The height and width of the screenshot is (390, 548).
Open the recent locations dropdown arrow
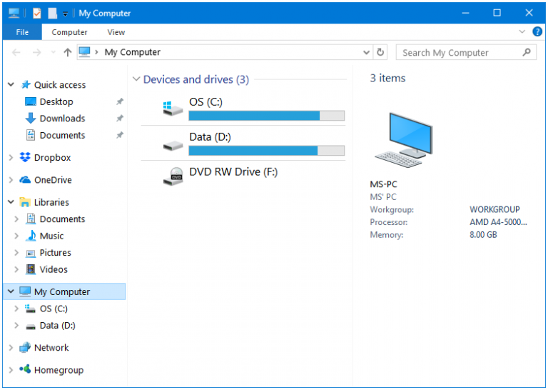click(53, 52)
